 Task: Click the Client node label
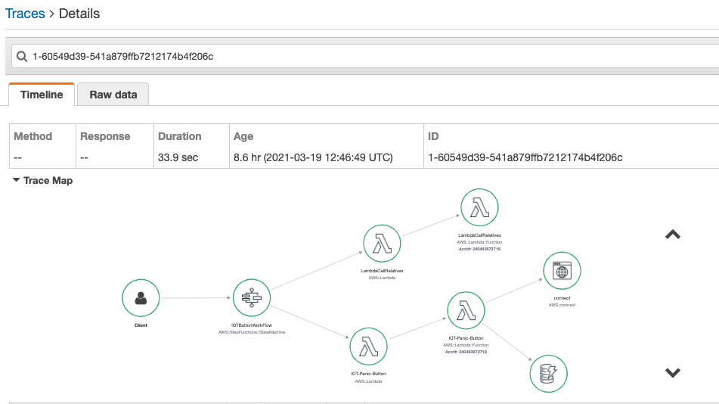141,325
